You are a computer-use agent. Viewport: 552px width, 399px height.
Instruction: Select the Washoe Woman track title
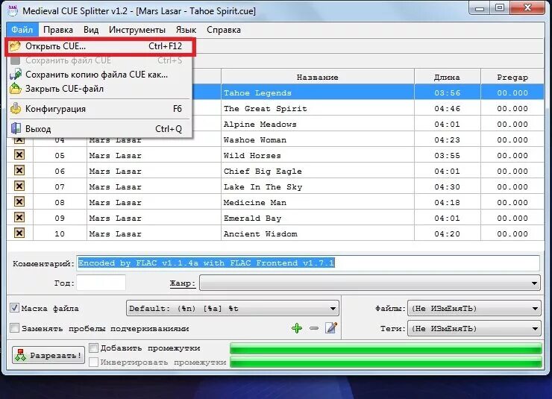(x=255, y=139)
